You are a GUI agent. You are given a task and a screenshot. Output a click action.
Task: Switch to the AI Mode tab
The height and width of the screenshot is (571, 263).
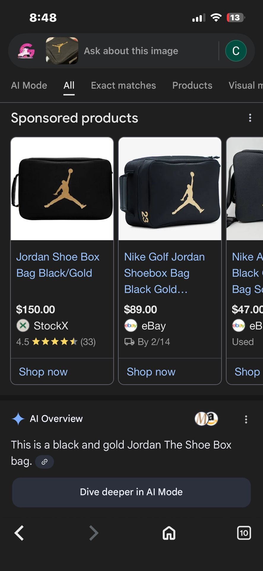click(x=29, y=85)
